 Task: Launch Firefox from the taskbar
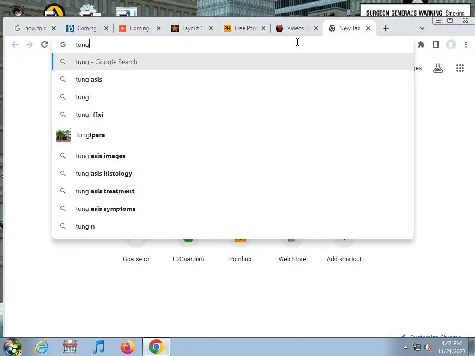(x=127, y=347)
